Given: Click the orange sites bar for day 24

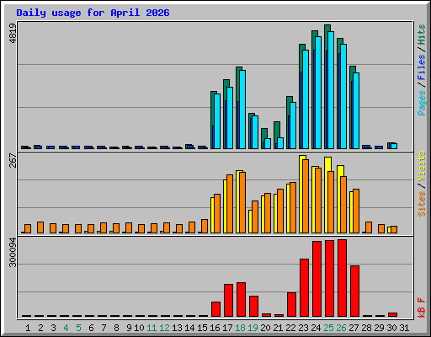Looking at the screenshot, I should (318, 201).
